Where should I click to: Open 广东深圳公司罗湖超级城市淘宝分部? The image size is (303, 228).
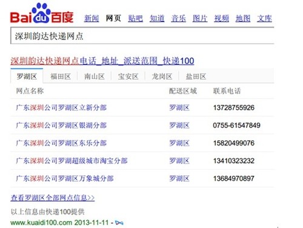[72, 161]
